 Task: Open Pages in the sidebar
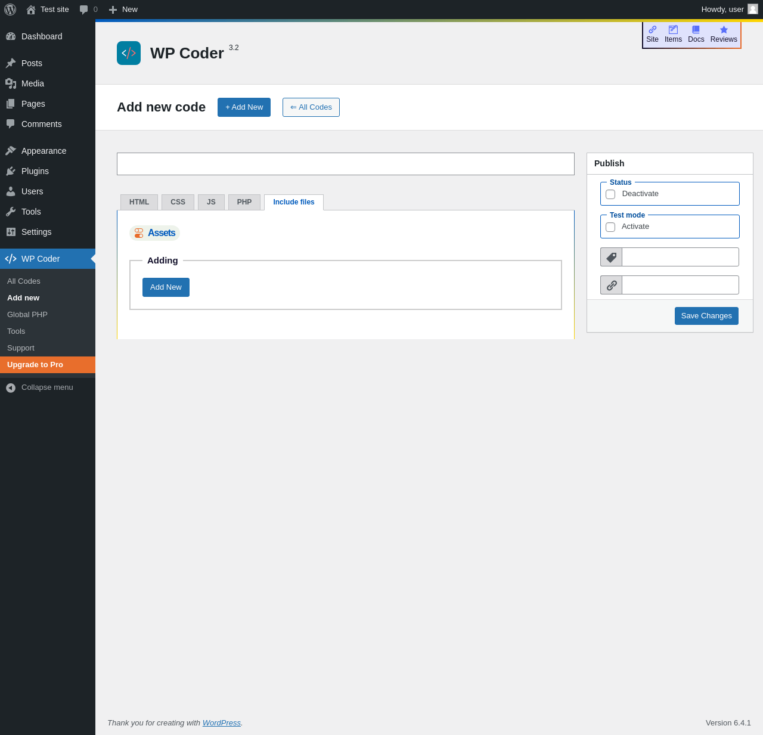[x=48, y=104]
